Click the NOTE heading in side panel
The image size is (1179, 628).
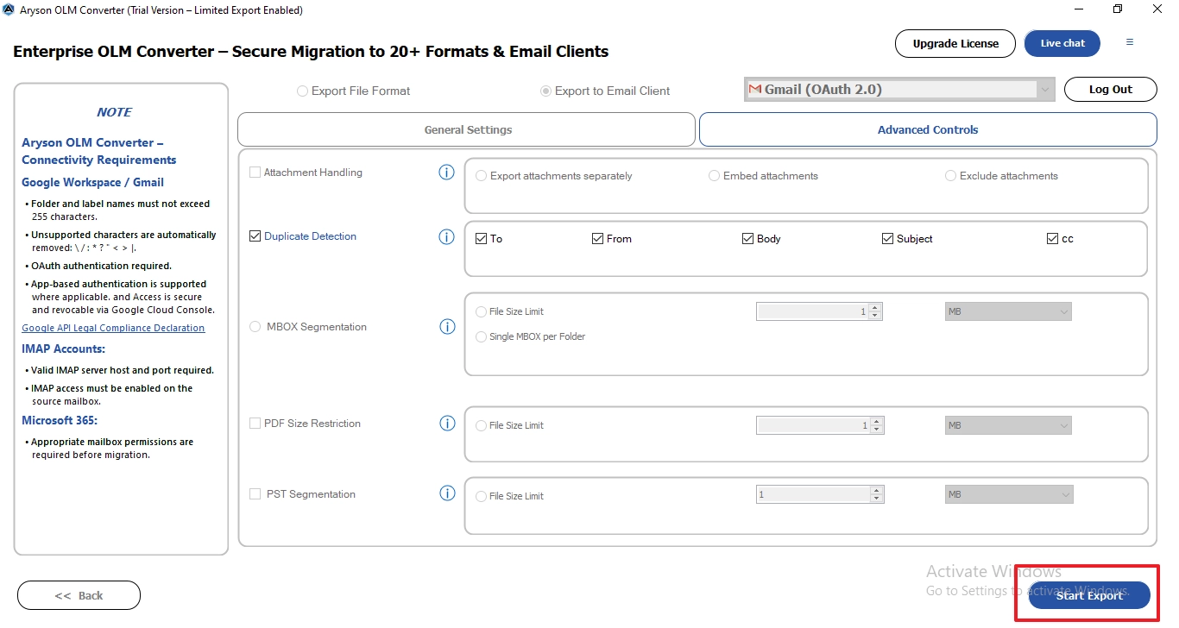click(x=114, y=112)
